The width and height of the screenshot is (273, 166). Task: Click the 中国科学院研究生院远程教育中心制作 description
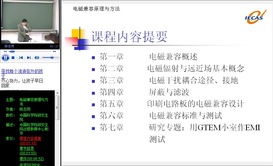click(x=34, y=129)
